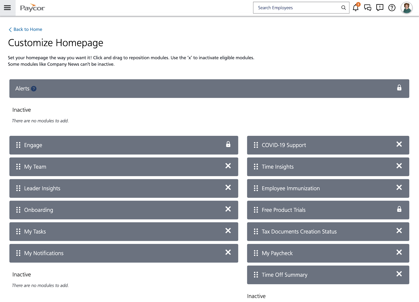419x302 pixels.
Task: Click the Alerts help info icon
Action: coord(34,89)
